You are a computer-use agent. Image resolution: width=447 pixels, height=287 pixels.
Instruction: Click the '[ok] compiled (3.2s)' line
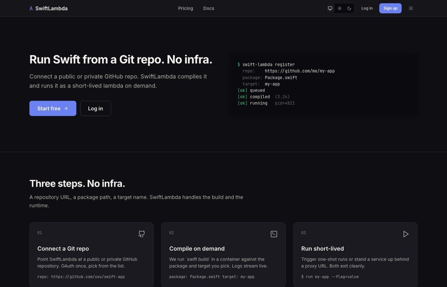tap(263, 97)
